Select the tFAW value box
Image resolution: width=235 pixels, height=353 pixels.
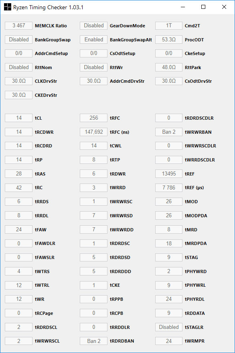(19, 229)
